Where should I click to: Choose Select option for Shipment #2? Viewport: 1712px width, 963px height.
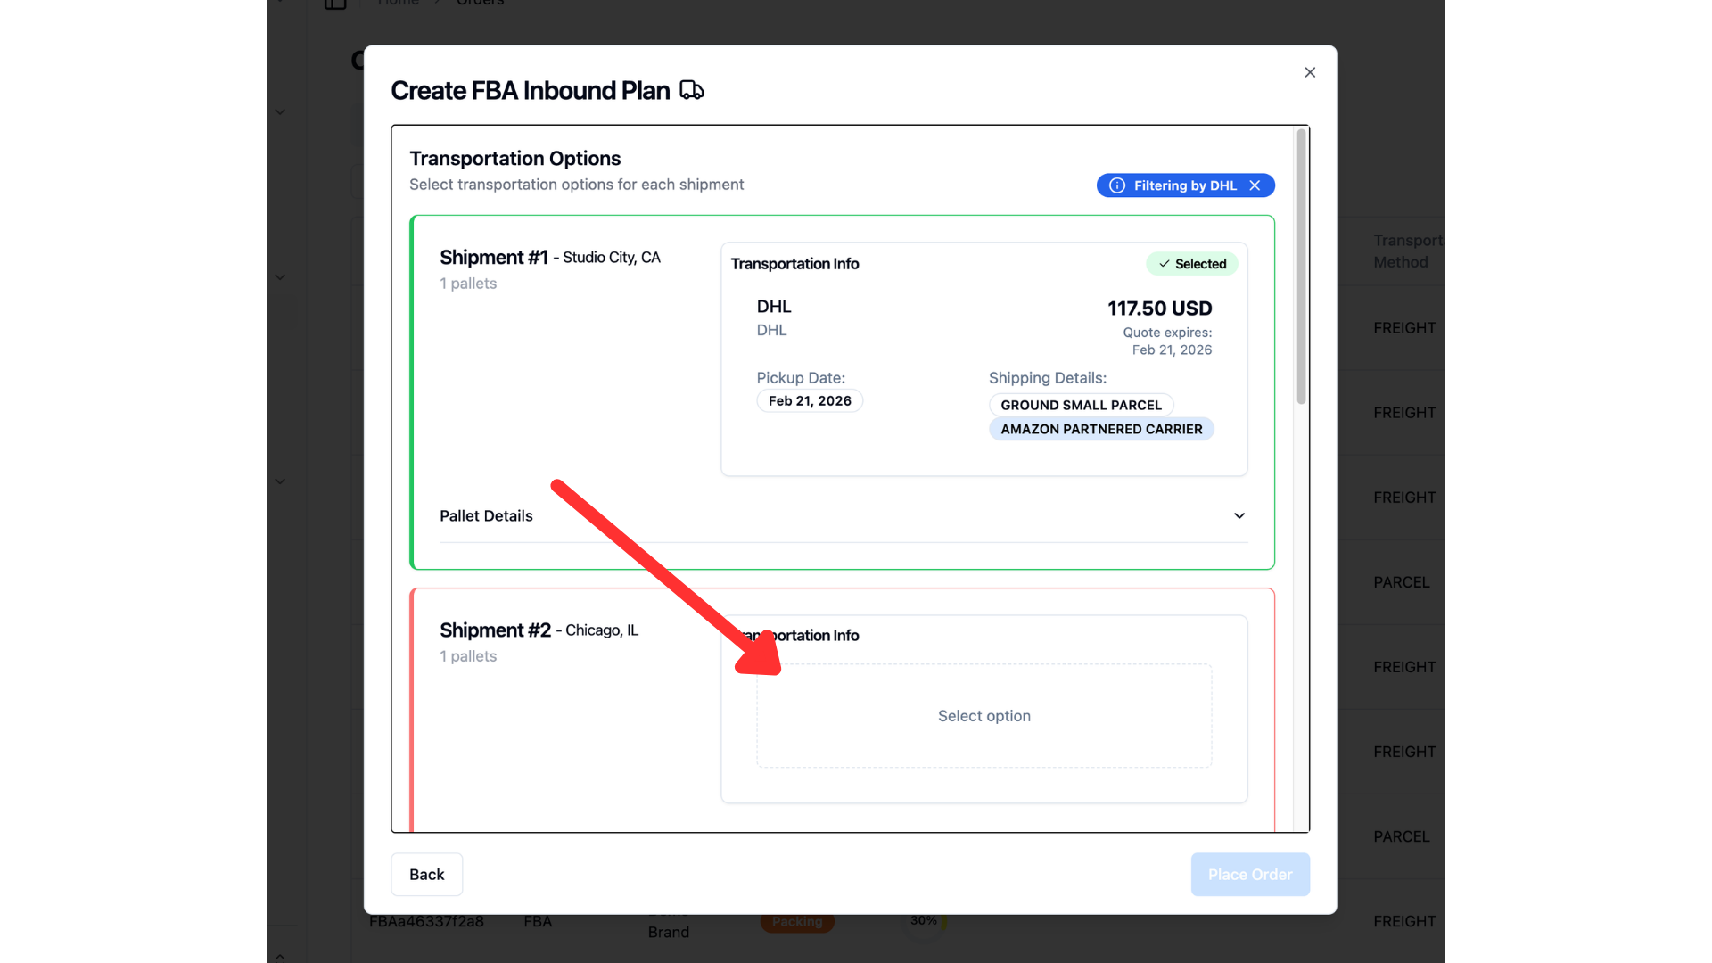pos(984,715)
